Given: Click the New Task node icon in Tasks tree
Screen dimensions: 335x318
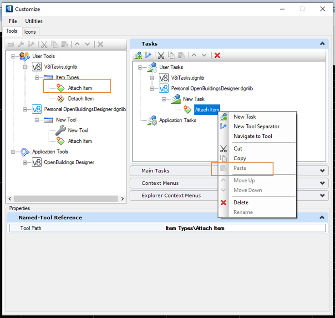Looking at the screenshot, I should pos(176,99).
